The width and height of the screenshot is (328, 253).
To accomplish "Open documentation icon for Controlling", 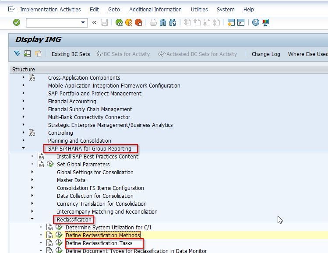I will [x=32, y=133].
